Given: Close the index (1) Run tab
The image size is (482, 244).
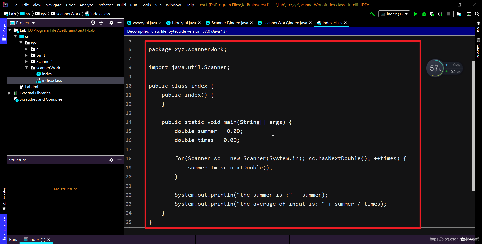Looking at the screenshot, I should pyautogui.click(x=49, y=240).
